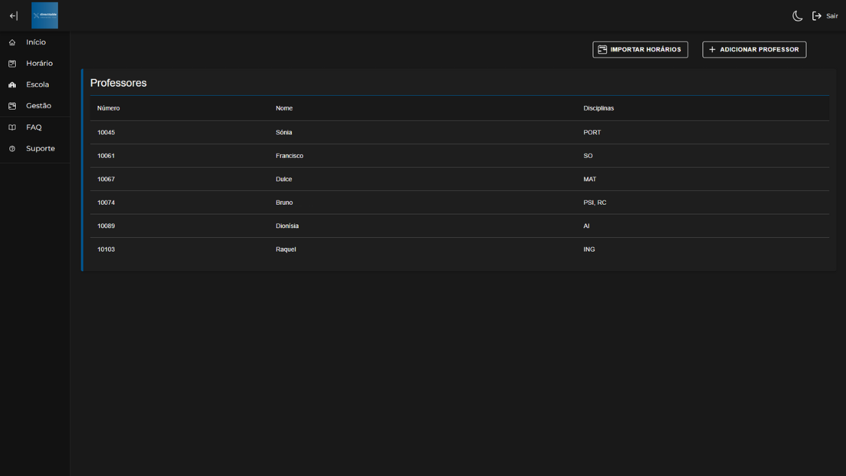Select professor number 10103 row

click(106, 249)
